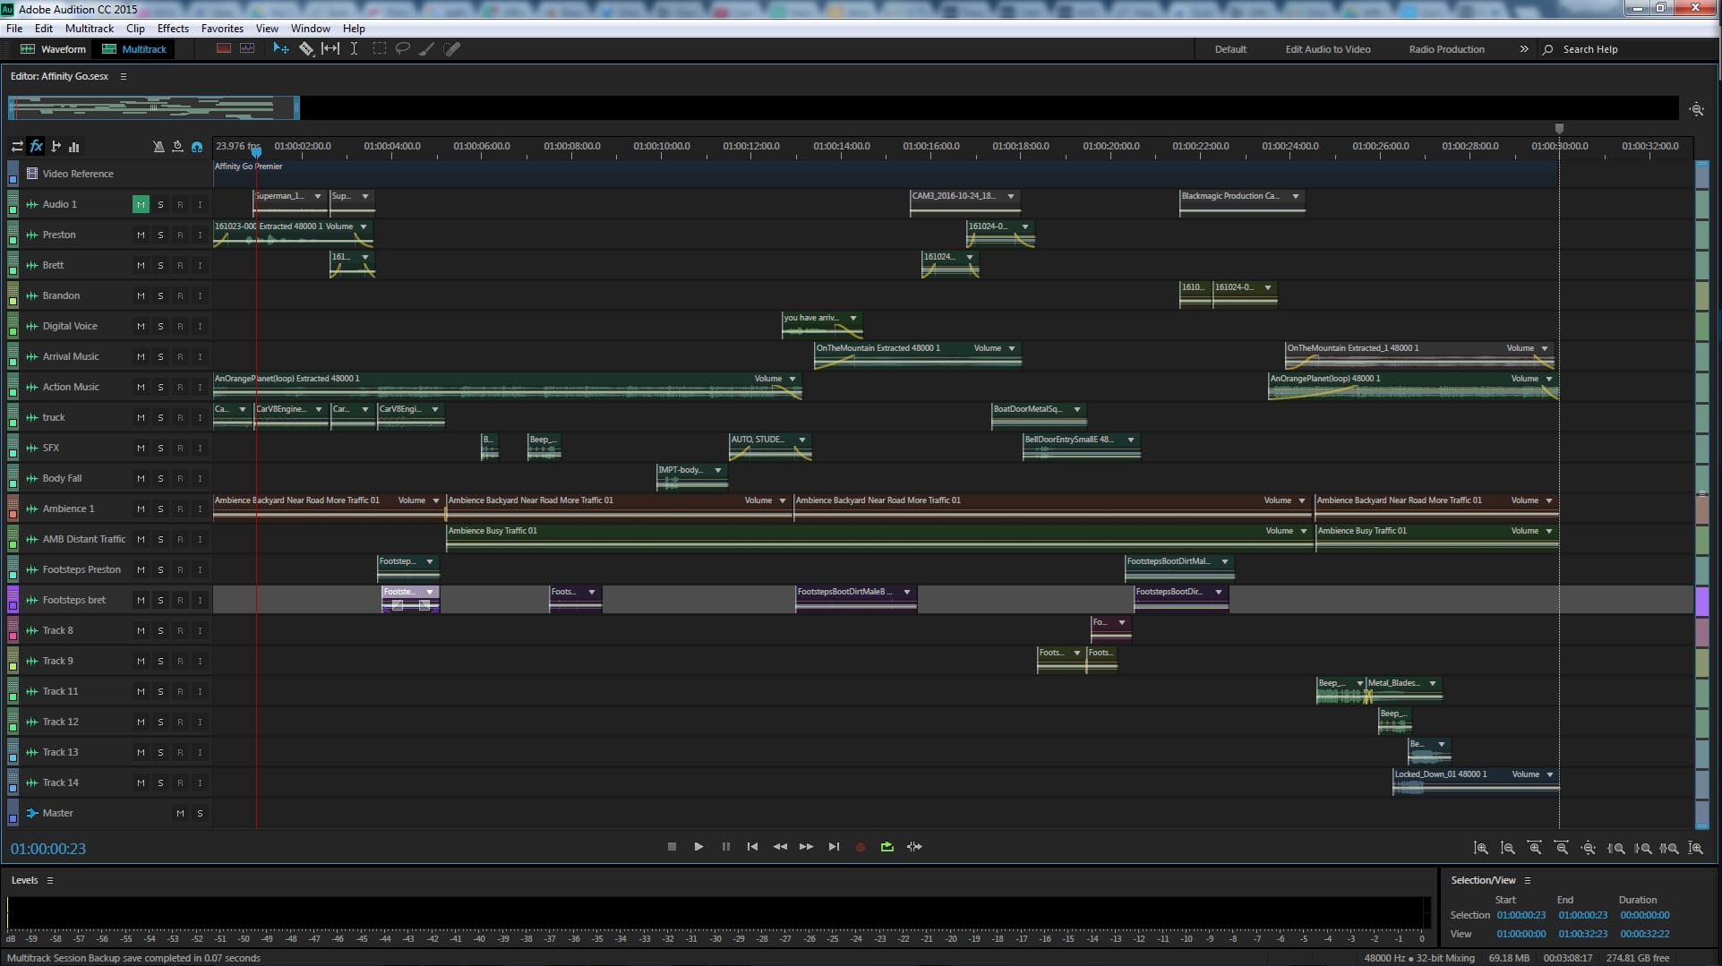Screen dimensions: 1722x966
Task: Click zoom navigator magnifier icon
Action: point(1697,109)
